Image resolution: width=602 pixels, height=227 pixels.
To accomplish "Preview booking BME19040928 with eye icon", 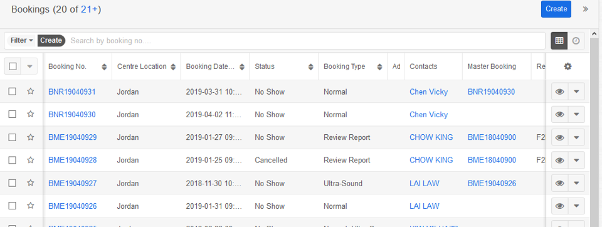I will [x=560, y=160].
